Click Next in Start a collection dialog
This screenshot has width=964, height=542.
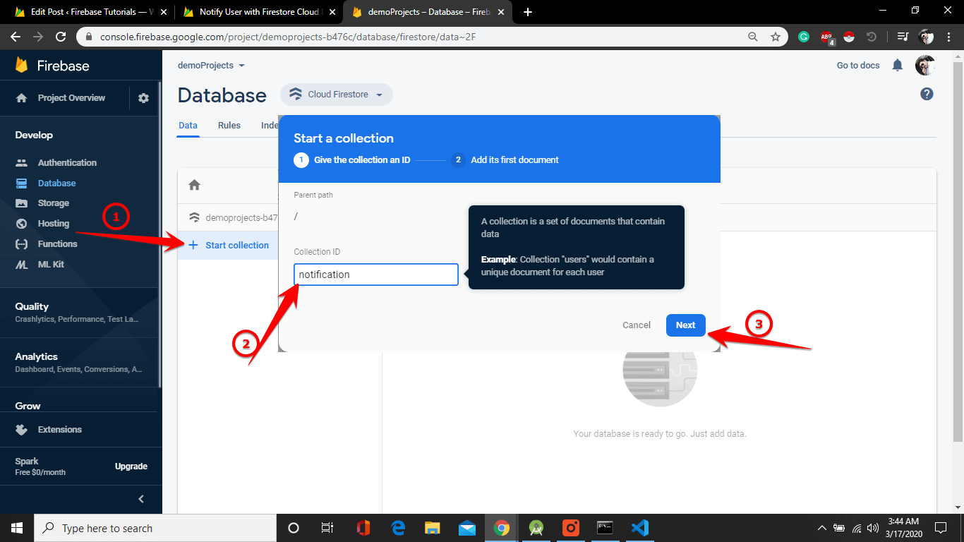(685, 325)
